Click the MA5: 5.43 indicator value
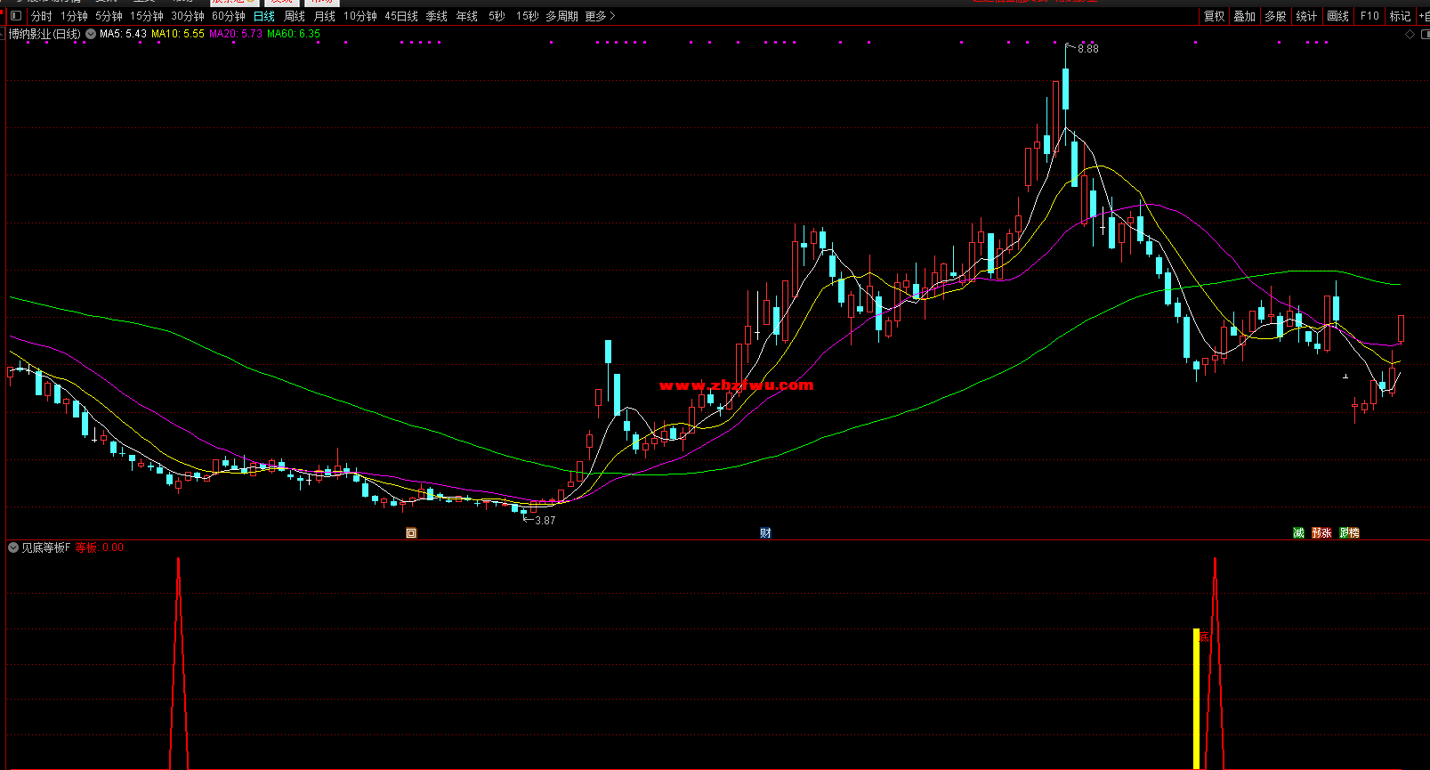The width and height of the screenshot is (1430, 770). coord(123,34)
